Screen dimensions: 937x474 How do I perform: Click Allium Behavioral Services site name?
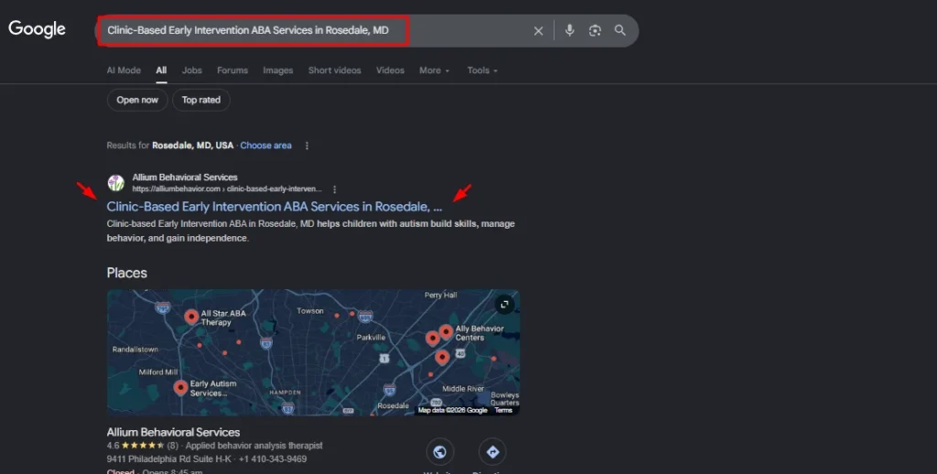point(185,178)
